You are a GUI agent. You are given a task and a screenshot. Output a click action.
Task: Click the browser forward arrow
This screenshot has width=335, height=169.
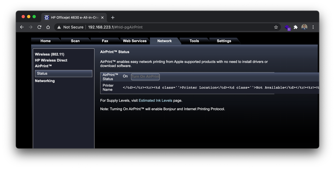31,27
